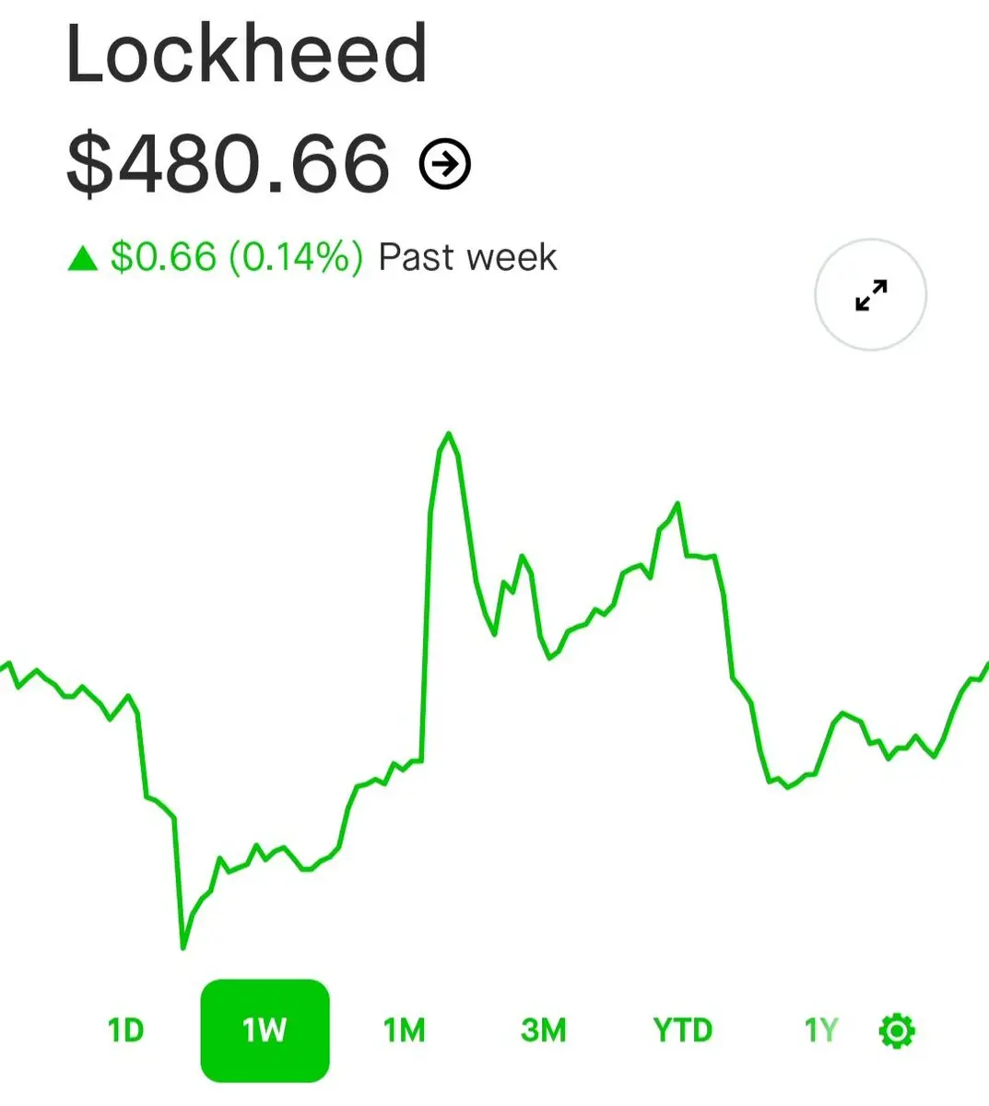Tap the Past week label
Screen dimensions: 989x1106
pyautogui.click(x=468, y=257)
